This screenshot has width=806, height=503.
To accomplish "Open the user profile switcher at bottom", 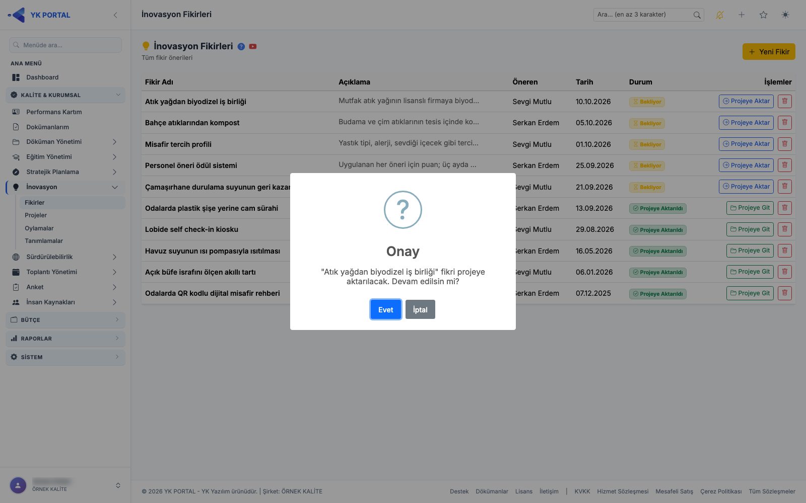I will coord(65,485).
